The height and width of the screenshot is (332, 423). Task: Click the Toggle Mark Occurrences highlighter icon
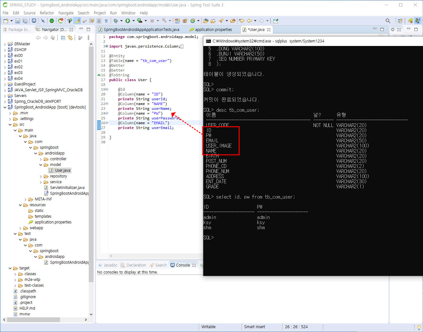pos(77,21)
